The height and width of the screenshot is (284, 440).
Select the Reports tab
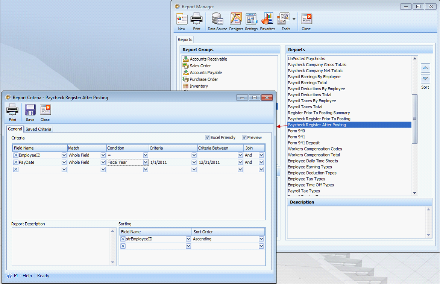pos(185,39)
